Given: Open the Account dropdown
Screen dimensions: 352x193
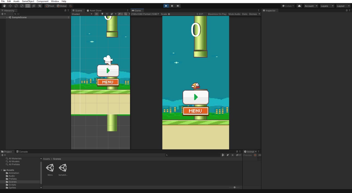Looking at the screenshot, I should coord(311,6).
